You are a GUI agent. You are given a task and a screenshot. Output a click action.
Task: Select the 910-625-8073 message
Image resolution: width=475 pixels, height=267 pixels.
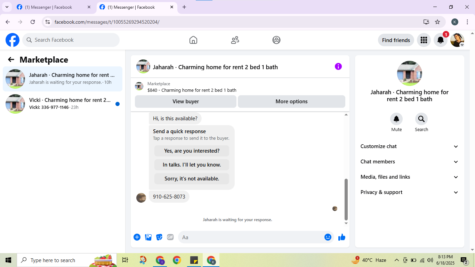point(169,197)
